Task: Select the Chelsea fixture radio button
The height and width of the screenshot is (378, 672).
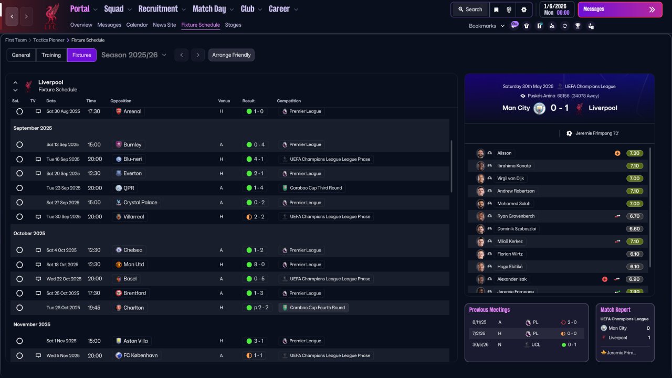Action: click(19, 250)
